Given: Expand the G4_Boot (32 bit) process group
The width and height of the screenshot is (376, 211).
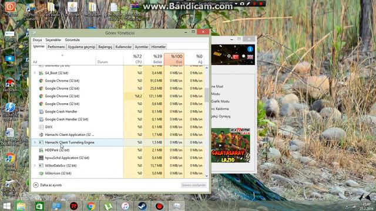Looking at the screenshot, I should pyautogui.click(x=35, y=73).
